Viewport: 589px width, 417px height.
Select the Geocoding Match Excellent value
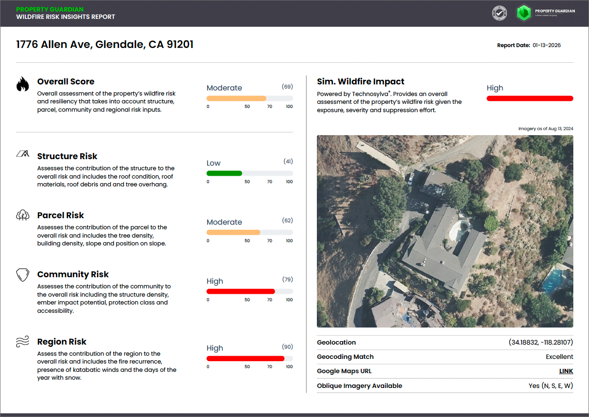[559, 357]
